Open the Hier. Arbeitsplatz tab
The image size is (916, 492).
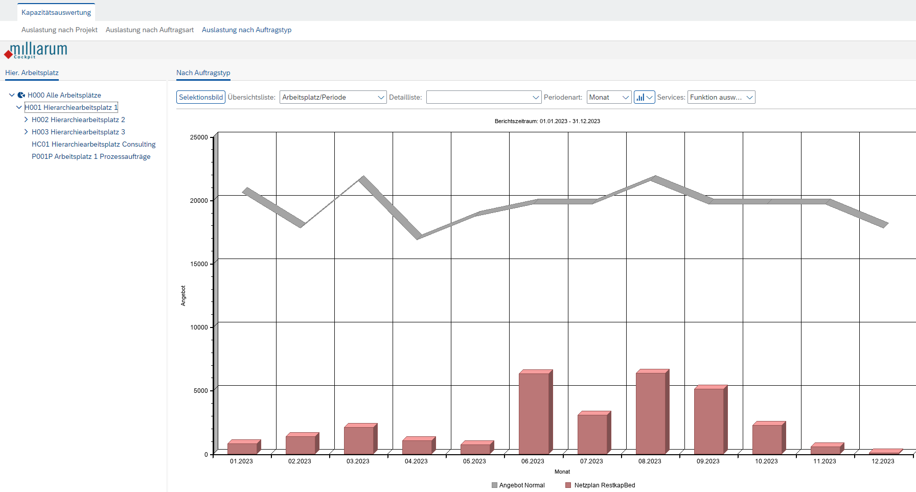32,73
